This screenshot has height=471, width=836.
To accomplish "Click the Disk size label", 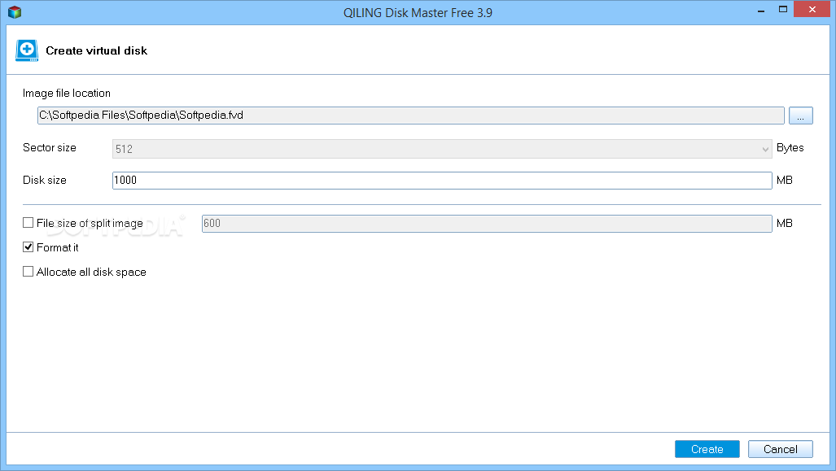I will click(45, 180).
